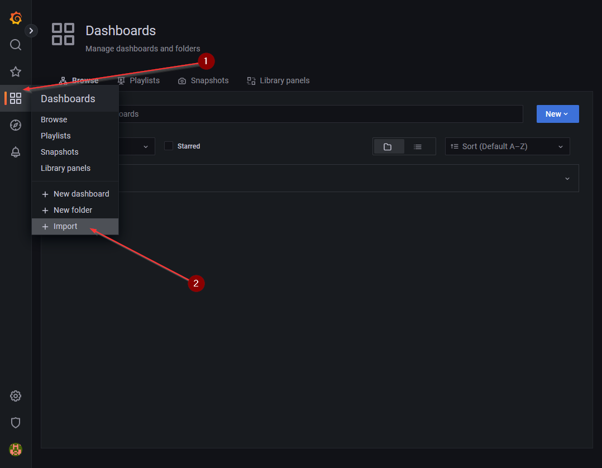Click the Dashboards grid icon in sidebar
Image resolution: width=602 pixels, height=468 pixels.
point(16,98)
